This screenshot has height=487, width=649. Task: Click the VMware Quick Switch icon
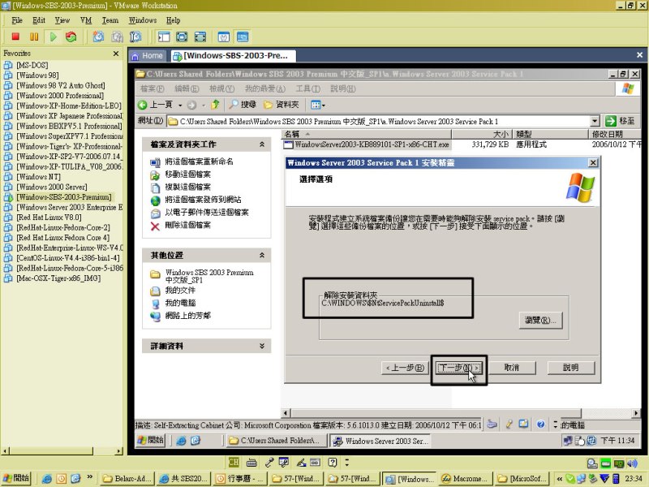(x=200, y=37)
